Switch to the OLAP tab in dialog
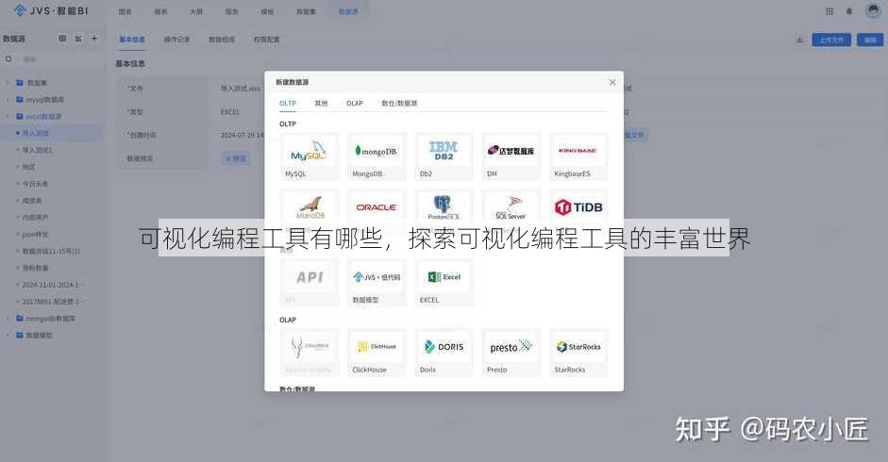 coord(355,103)
